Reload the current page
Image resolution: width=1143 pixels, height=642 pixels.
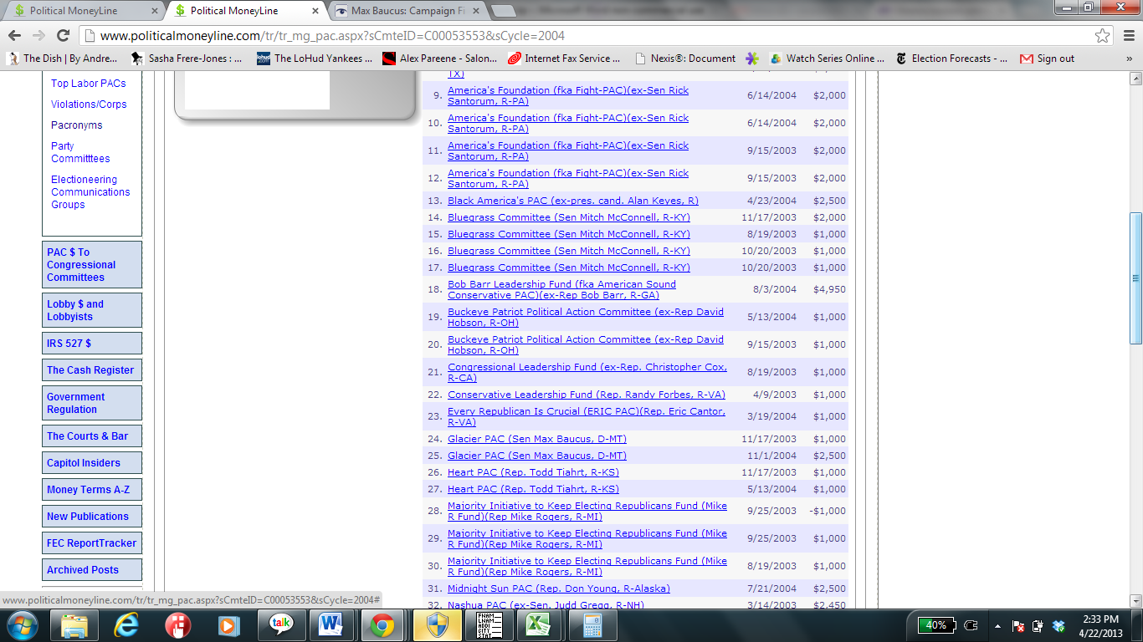click(x=63, y=35)
